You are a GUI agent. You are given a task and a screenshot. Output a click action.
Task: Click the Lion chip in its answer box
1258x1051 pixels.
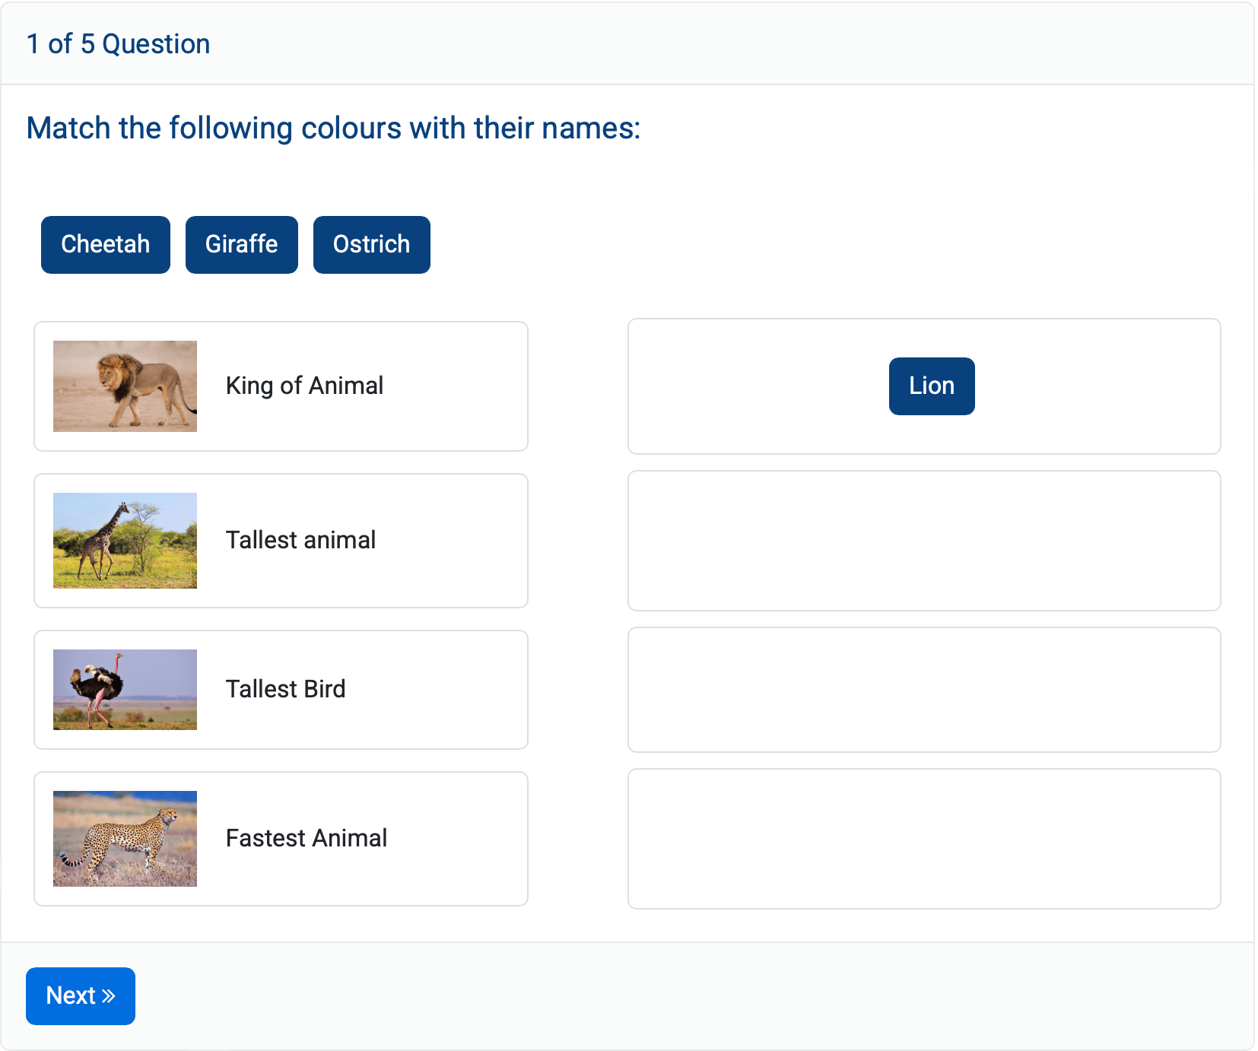[931, 386]
